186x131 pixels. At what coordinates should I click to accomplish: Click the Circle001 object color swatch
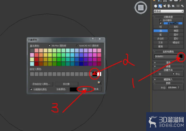tap(181, 56)
